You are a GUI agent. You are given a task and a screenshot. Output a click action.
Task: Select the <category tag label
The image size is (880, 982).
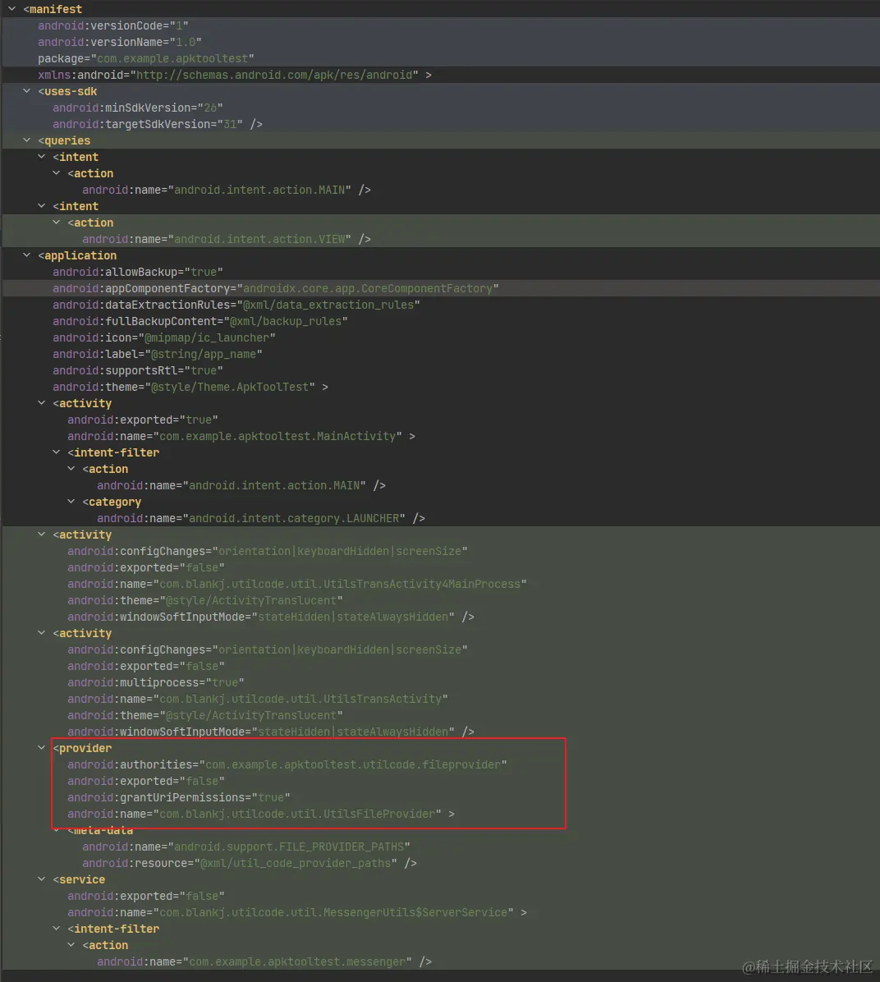[112, 502]
